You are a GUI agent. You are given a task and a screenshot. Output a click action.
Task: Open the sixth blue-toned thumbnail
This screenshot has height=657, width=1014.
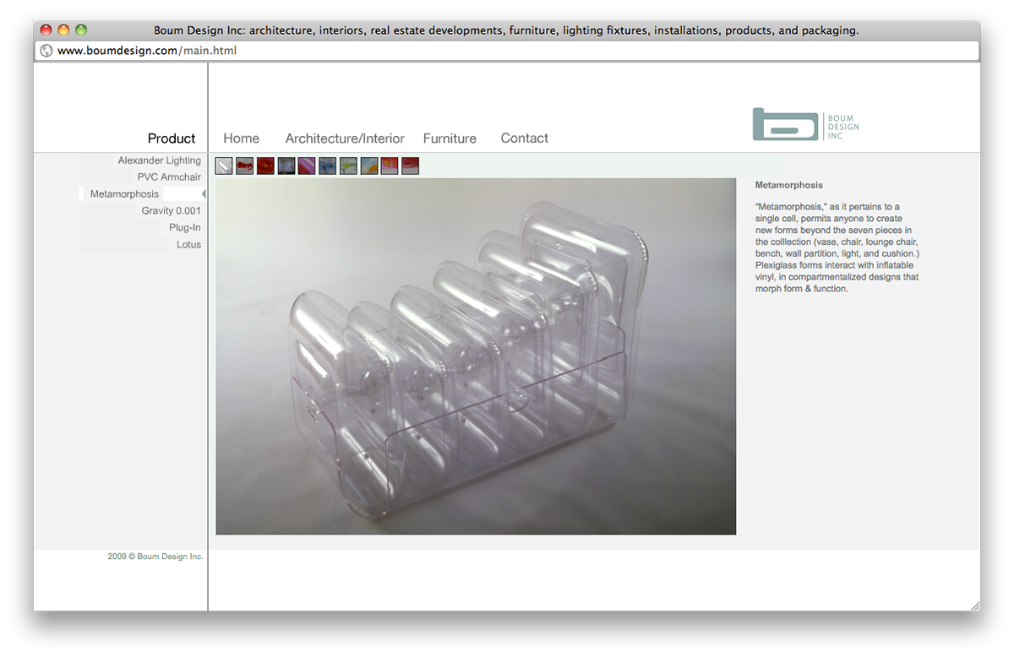(328, 166)
